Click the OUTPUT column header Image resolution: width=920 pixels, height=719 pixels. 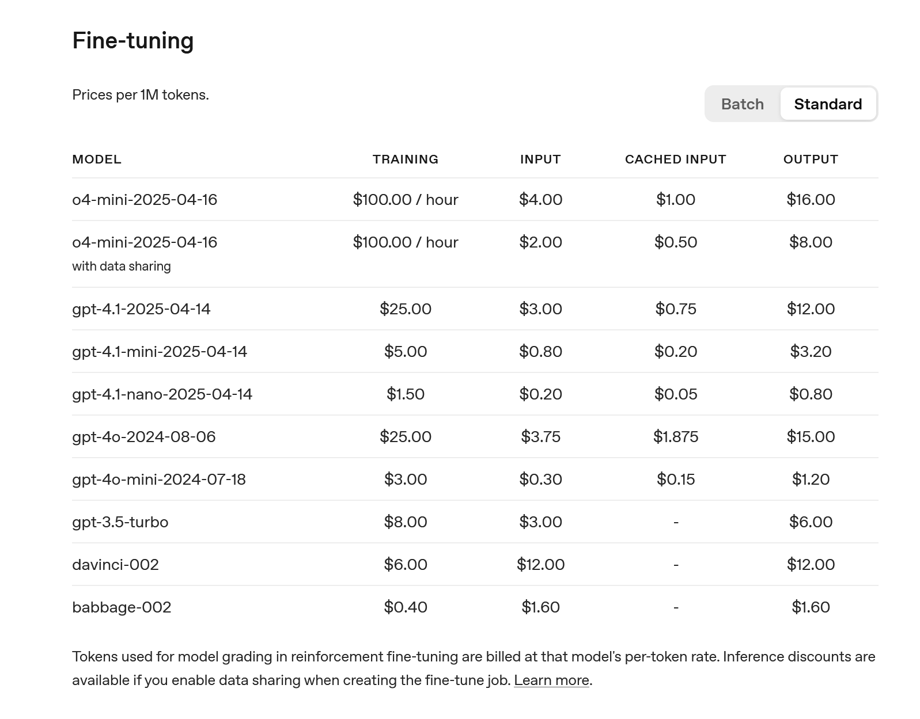point(810,159)
